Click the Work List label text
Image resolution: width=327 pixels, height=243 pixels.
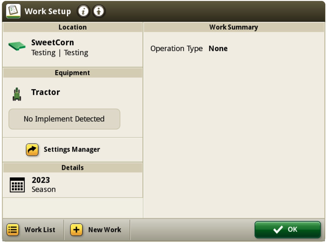click(40, 230)
